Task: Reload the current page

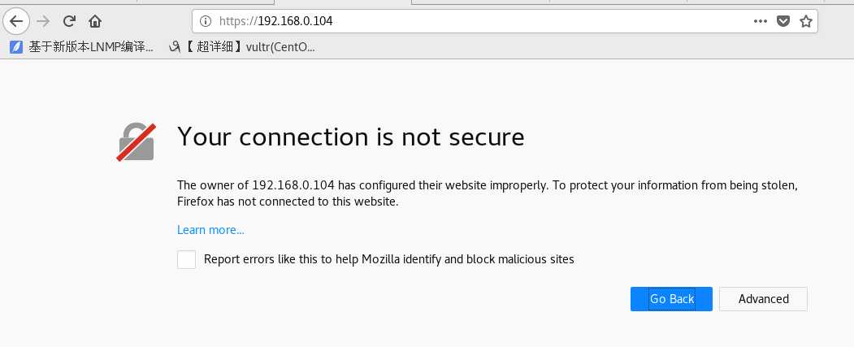Action: [69, 21]
